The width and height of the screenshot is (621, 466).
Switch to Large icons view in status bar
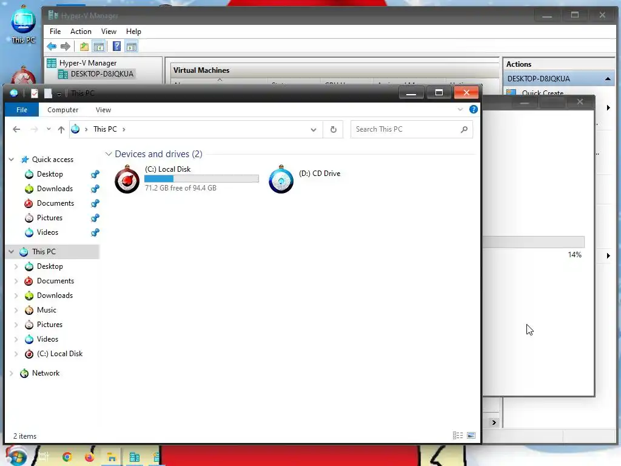(471, 436)
